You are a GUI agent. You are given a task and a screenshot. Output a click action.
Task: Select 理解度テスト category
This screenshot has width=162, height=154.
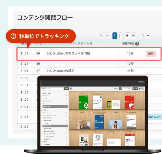(x=48, y=139)
